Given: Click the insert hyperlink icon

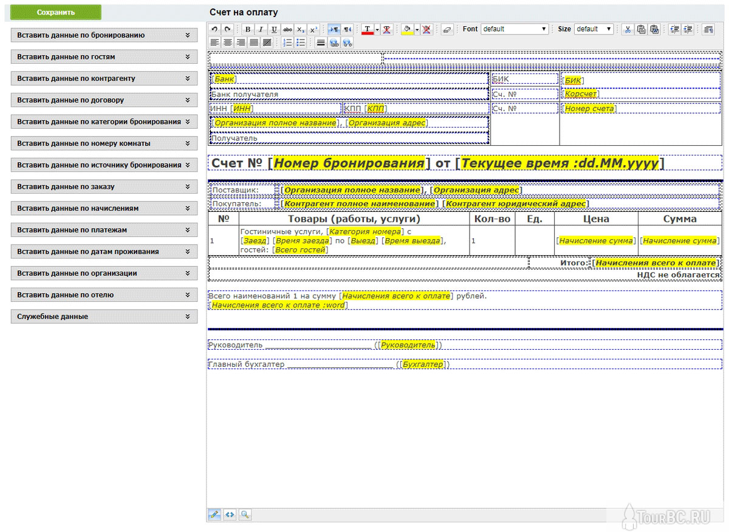Looking at the screenshot, I should point(334,43).
